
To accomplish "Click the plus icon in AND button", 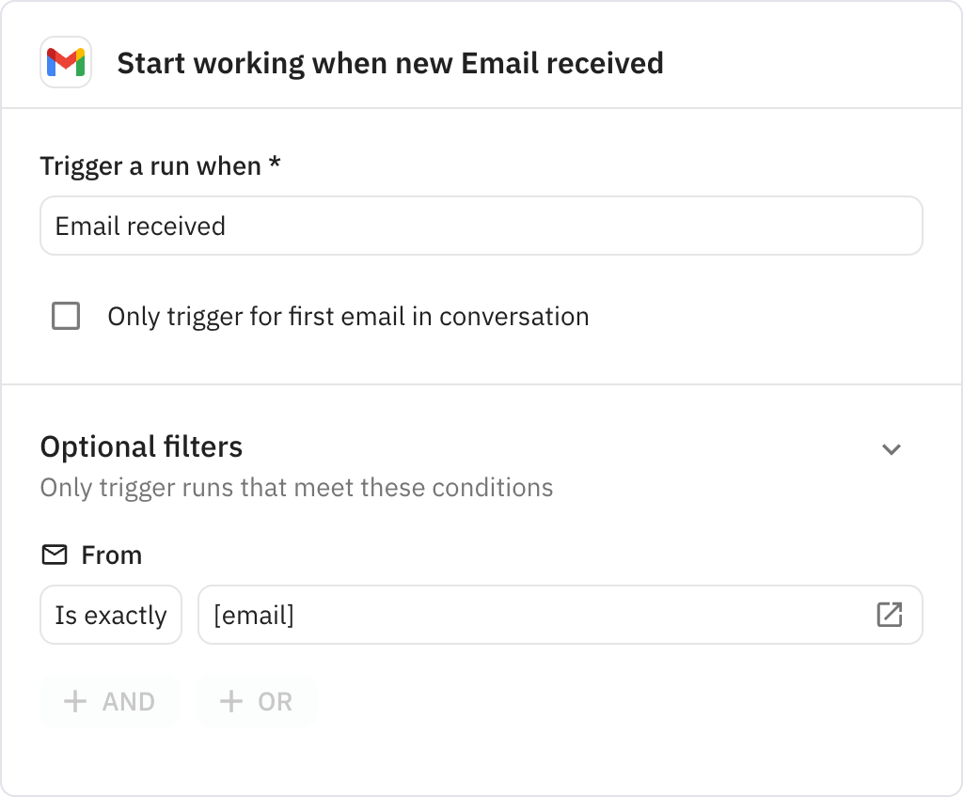I will (78, 701).
